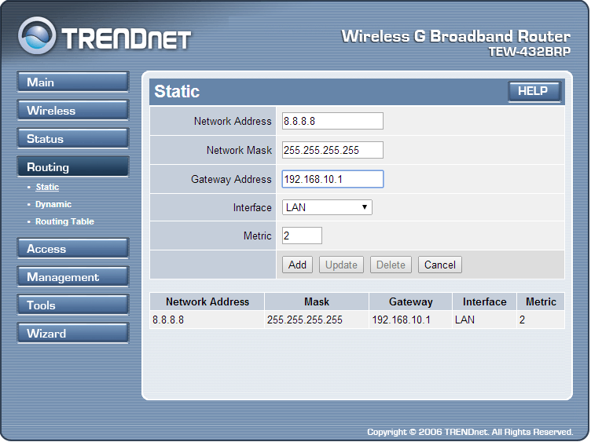The height and width of the screenshot is (442, 591).
Task: Open the Wireless menu section
Action: tap(72, 111)
